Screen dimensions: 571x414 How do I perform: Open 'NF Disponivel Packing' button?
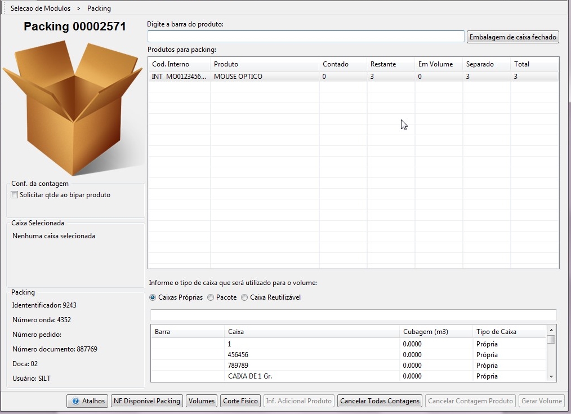point(146,401)
